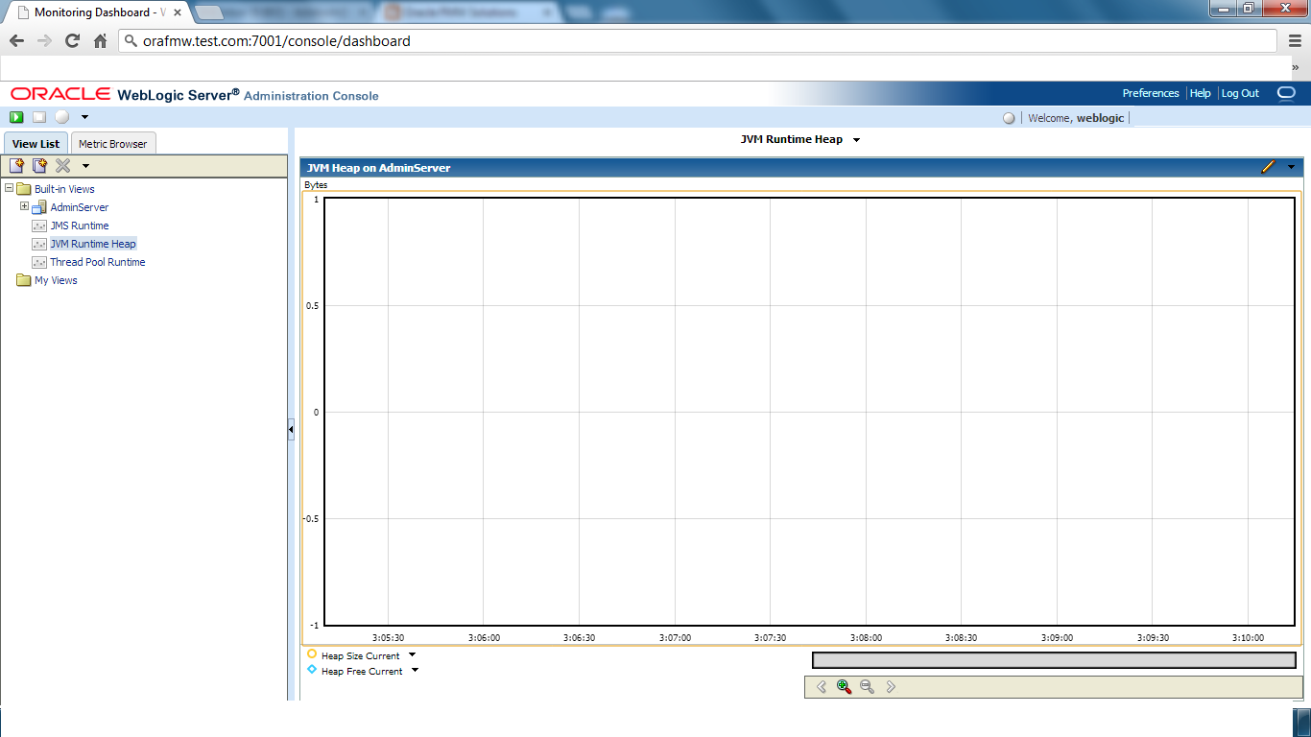Expand the AdminServer tree node
1311x737 pixels.
point(23,206)
